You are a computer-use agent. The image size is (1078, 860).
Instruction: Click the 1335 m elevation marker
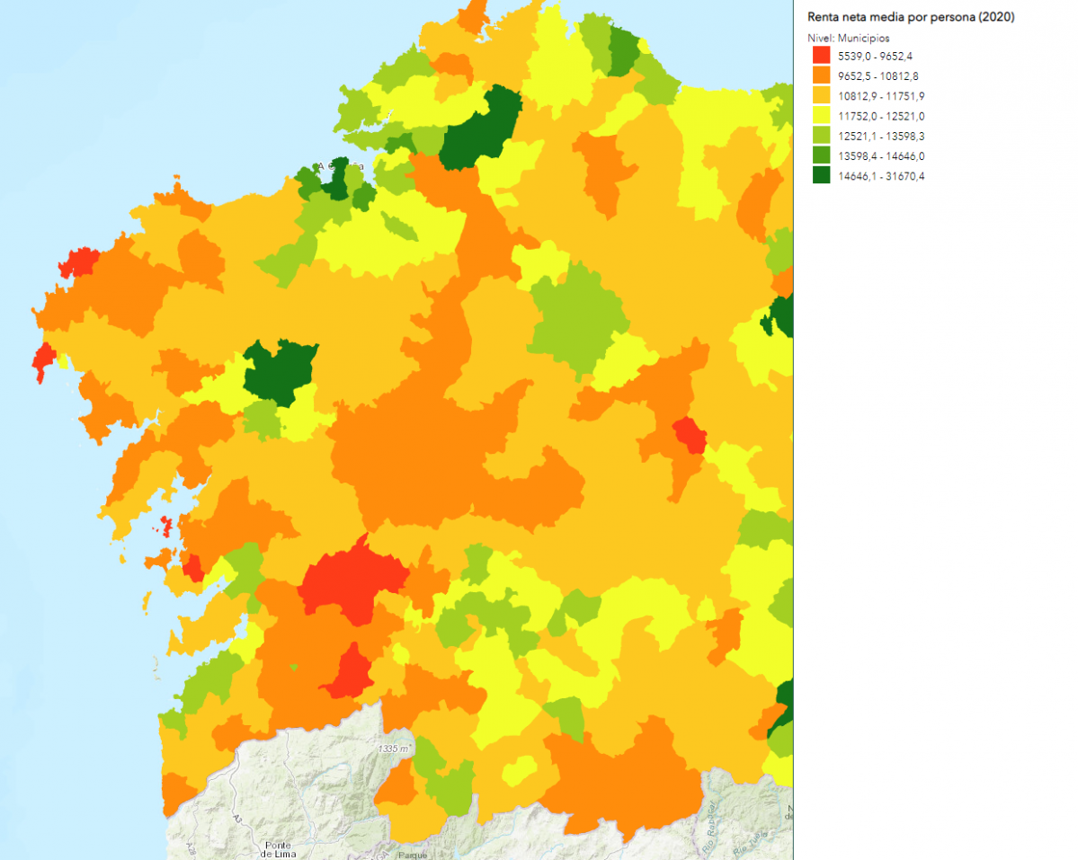point(395,749)
